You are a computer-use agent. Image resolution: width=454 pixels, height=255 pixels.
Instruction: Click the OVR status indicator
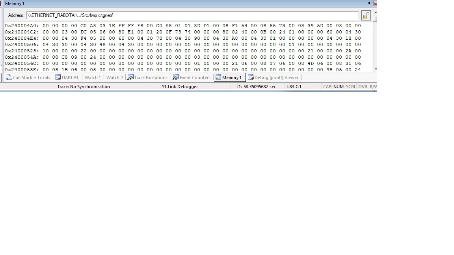point(363,87)
